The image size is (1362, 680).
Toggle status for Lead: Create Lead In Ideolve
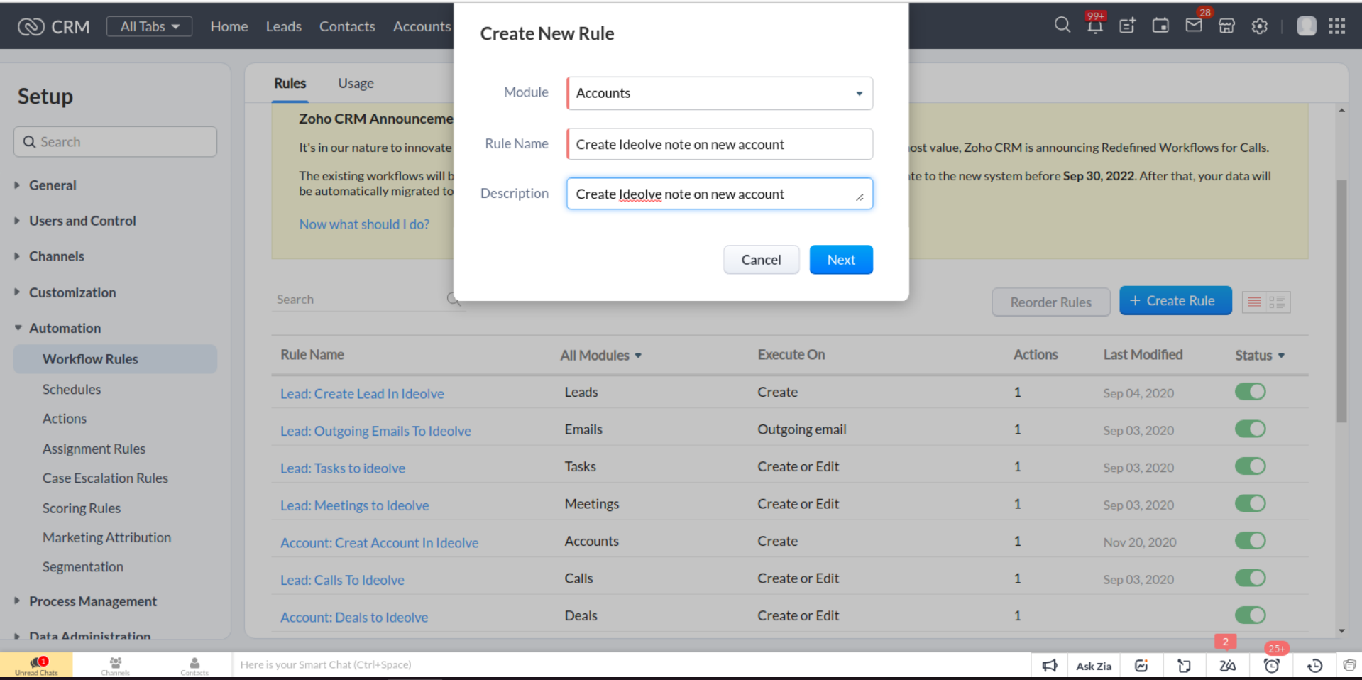[1250, 392]
